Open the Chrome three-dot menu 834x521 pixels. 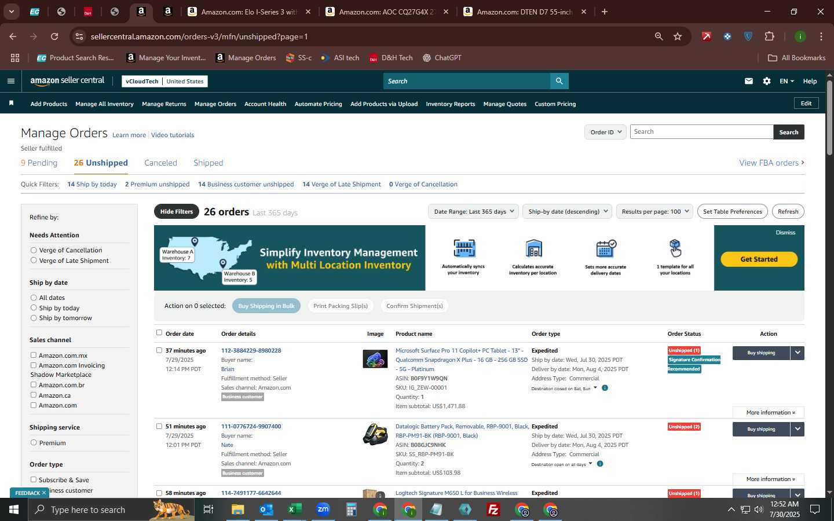[821, 36]
